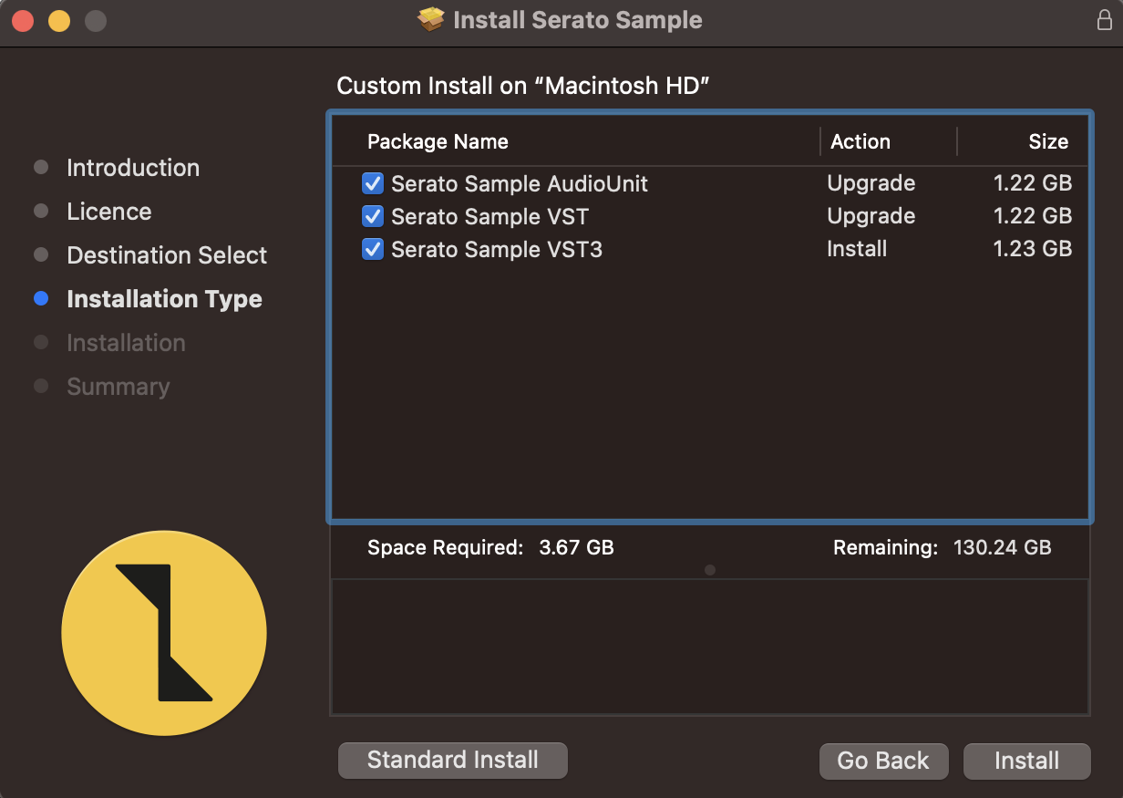Click Upgrade action for Serato Sample VST
The height and width of the screenshot is (798, 1123).
click(871, 216)
